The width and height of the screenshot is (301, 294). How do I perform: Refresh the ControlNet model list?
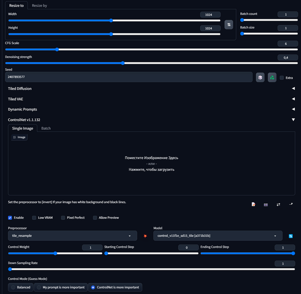(291, 236)
